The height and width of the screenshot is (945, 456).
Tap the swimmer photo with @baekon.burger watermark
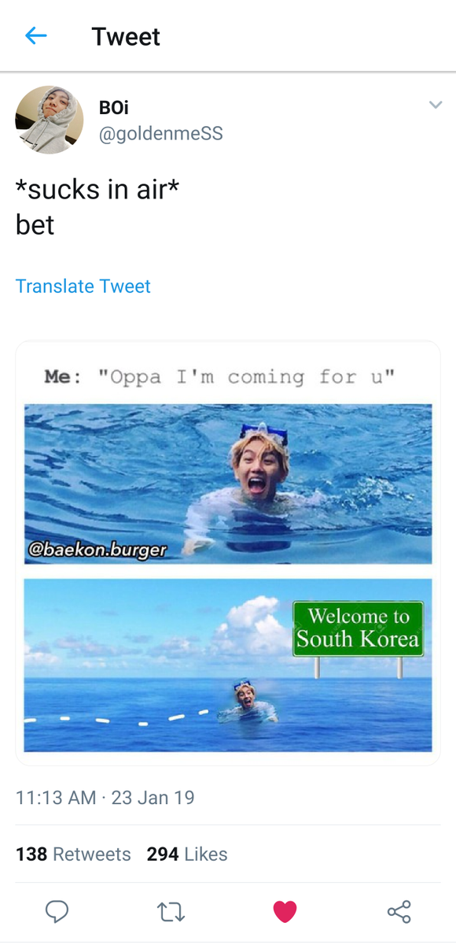228,484
